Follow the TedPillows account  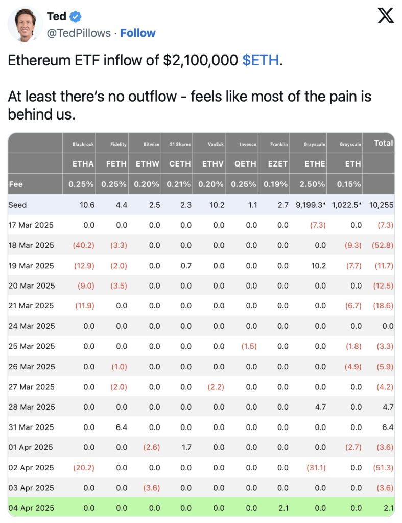coord(138,33)
